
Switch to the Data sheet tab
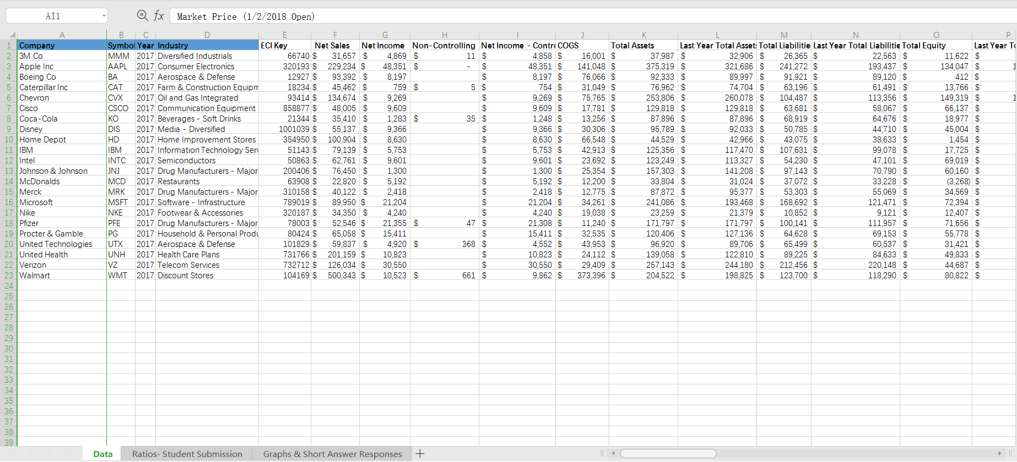[103, 454]
